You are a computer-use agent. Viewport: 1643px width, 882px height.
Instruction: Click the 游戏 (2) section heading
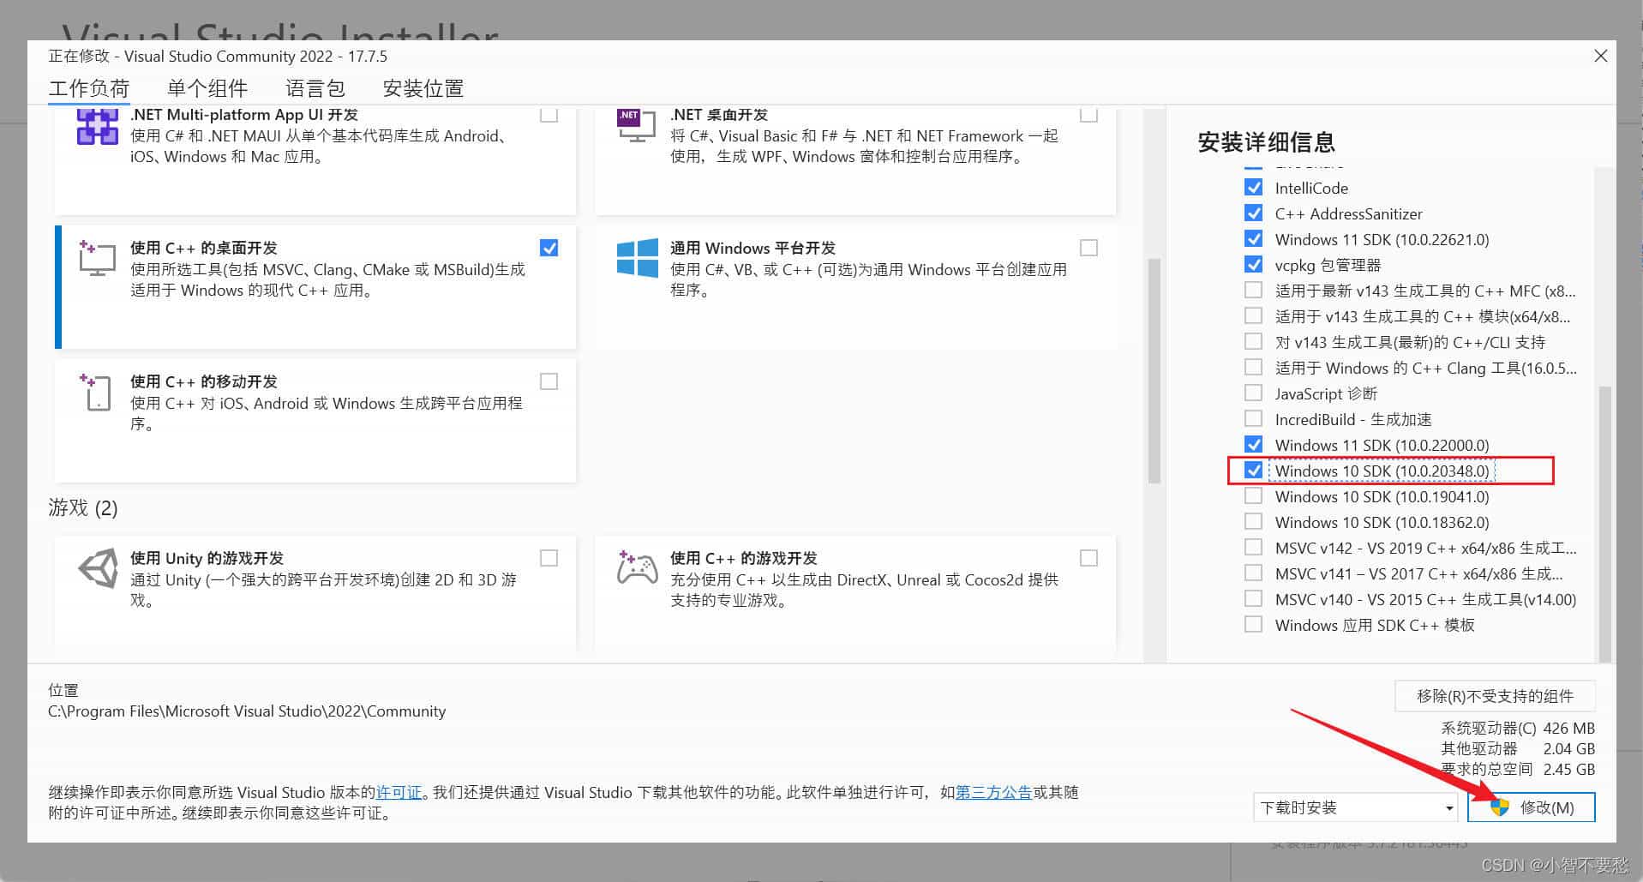[x=83, y=507]
